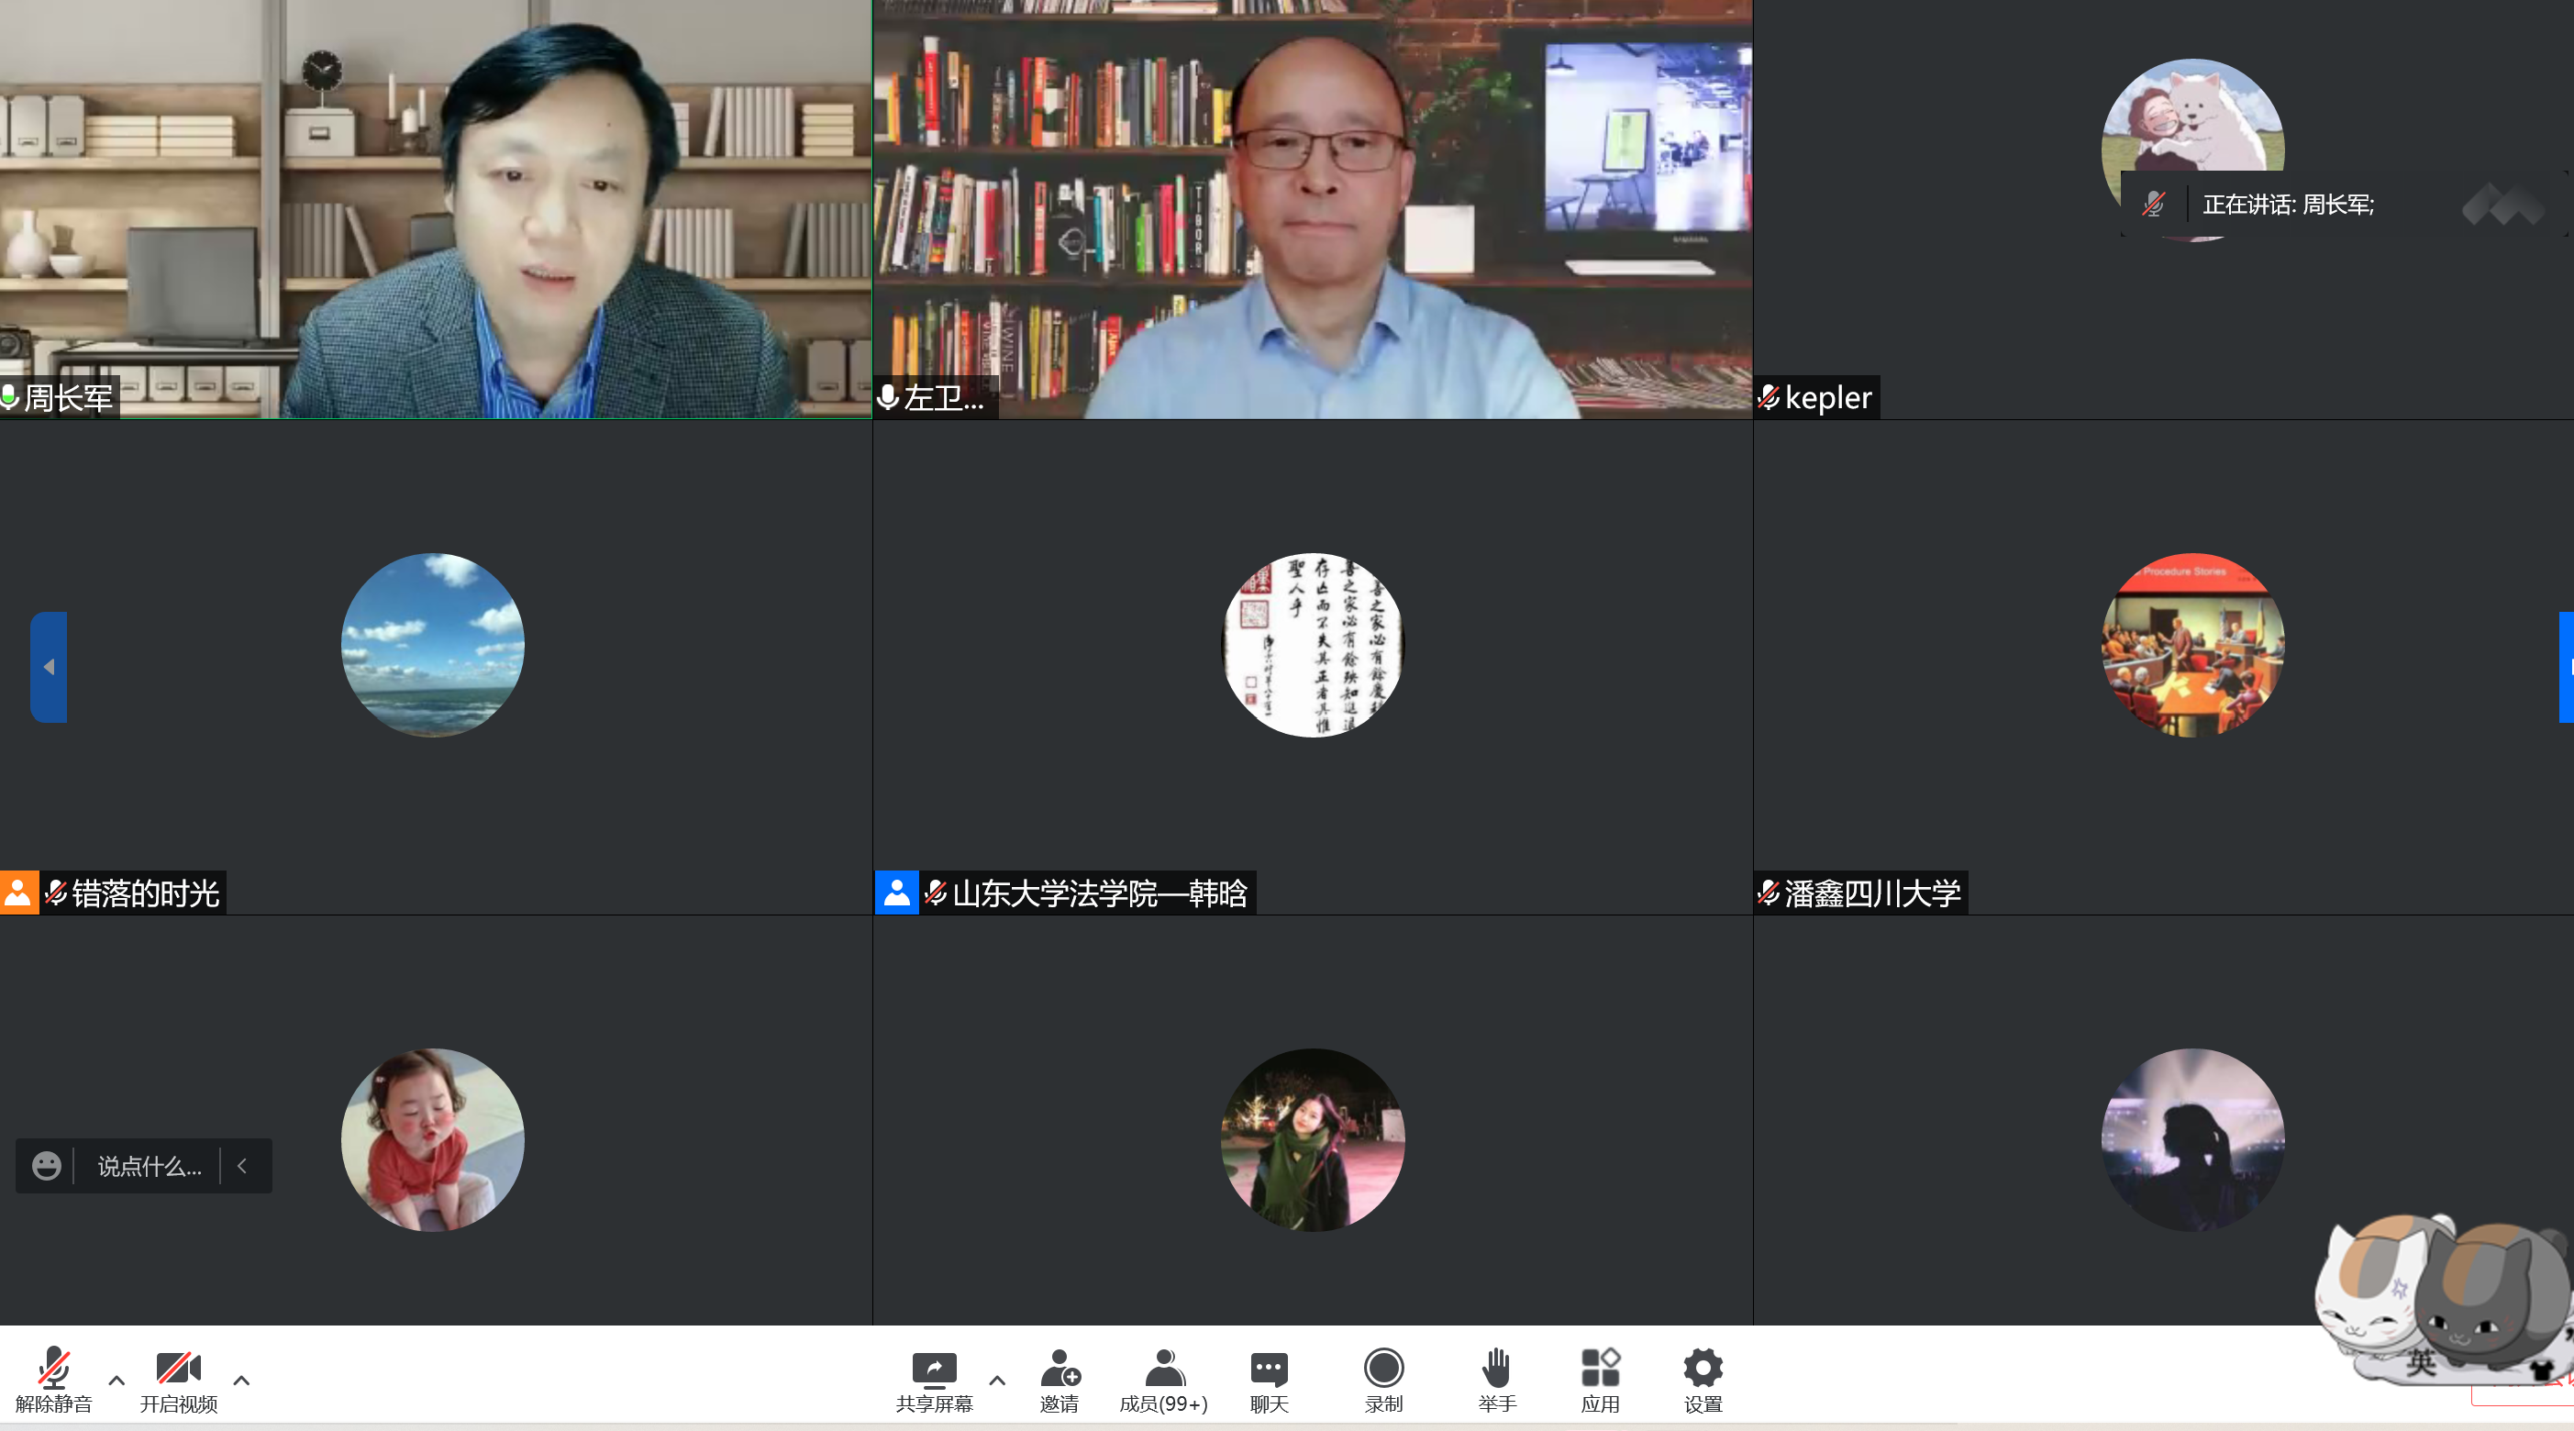Expand audio options arrow beside 解除静音
The width and height of the screenshot is (2574, 1431).
click(116, 1380)
